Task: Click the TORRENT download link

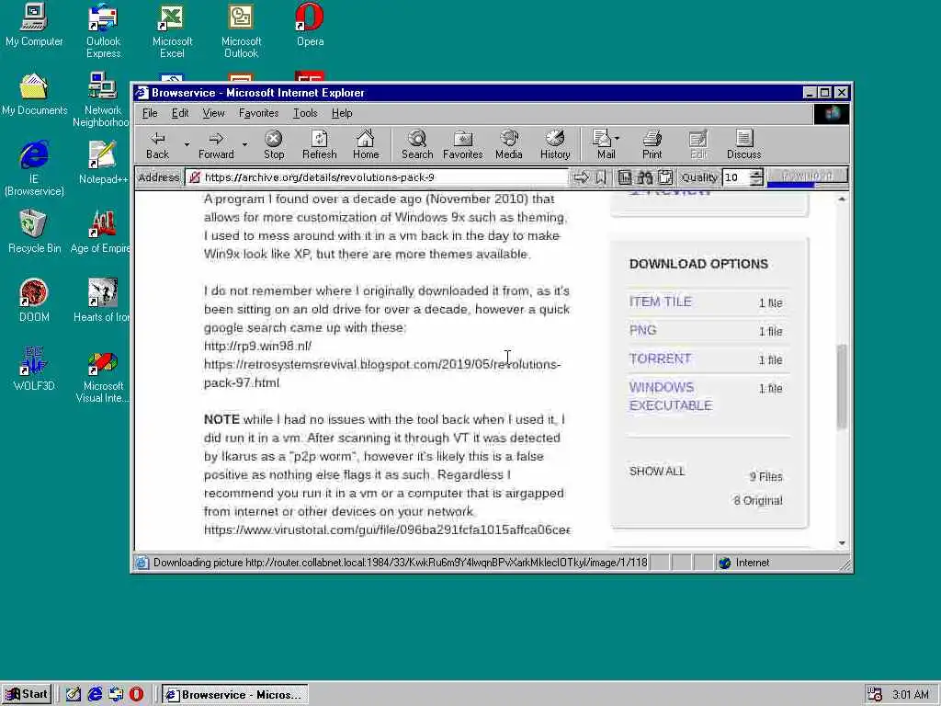Action: [x=660, y=359]
